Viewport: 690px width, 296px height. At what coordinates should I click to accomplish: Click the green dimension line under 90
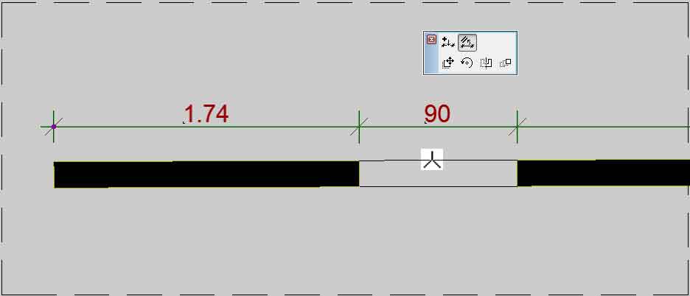coord(438,127)
